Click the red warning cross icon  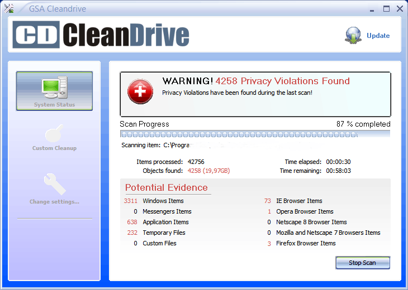pos(140,91)
